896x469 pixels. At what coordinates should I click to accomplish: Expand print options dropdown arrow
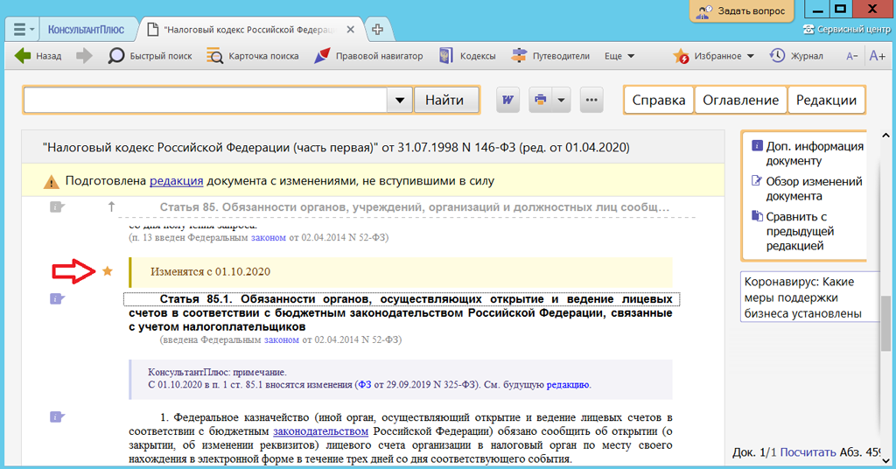(x=561, y=100)
